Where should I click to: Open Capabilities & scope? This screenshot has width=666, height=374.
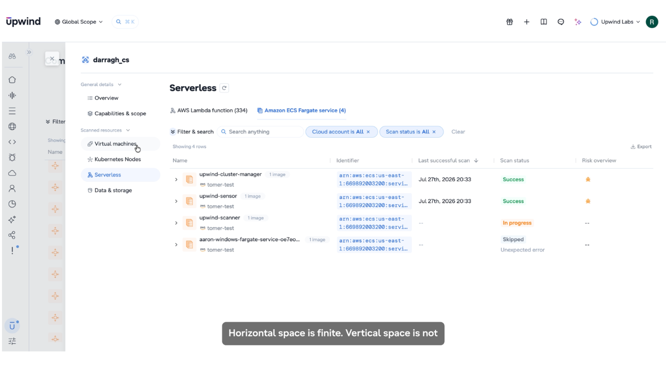[120, 114]
